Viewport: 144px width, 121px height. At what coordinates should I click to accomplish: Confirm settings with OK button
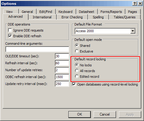pos(79,114)
